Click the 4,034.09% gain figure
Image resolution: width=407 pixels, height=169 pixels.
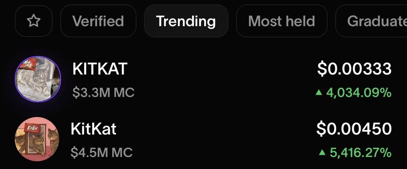pyautogui.click(x=359, y=92)
